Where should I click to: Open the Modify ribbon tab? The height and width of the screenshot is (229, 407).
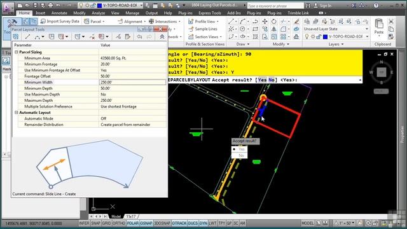click(79, 13)
